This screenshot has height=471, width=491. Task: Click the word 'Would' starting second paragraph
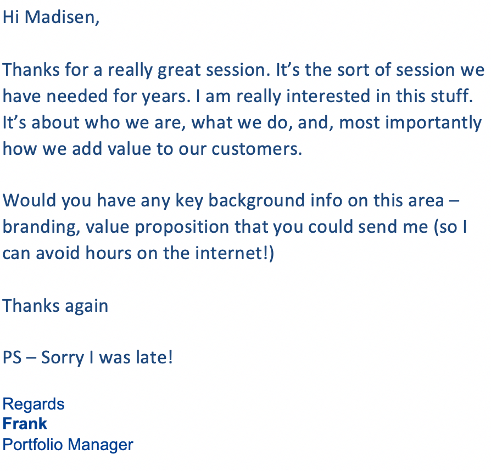tap(29, 200)
